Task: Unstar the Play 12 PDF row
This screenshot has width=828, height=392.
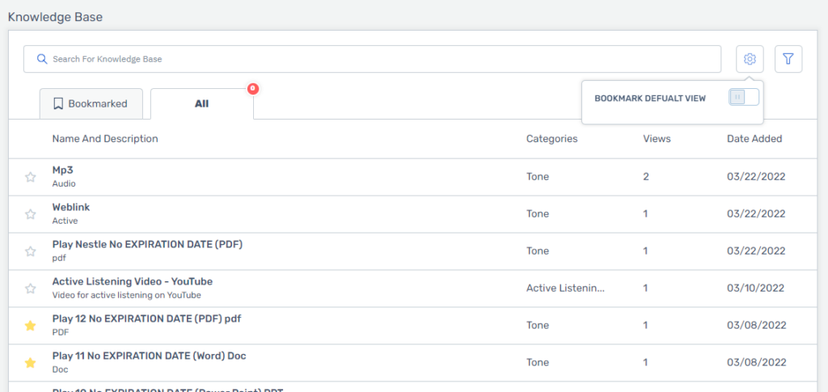Action: click(x=31, y=326)
